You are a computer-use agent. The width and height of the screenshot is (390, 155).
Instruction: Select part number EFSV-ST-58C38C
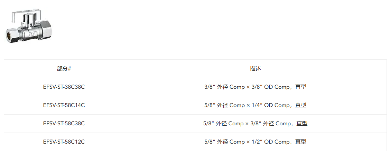coord(64,124)
